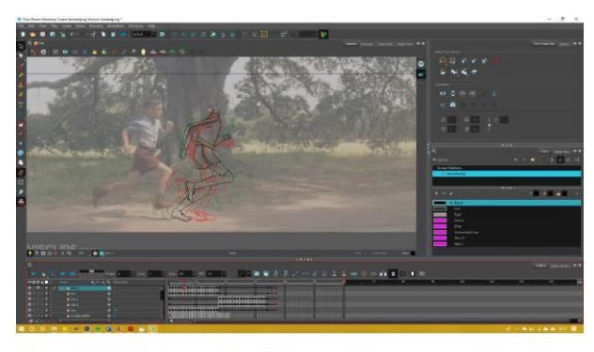Switch to the Tool Properties tab

click(543, 44)
